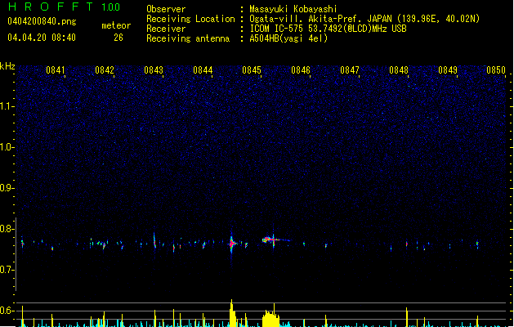Click the 0841 time axis marker

[x=55, y=70]
